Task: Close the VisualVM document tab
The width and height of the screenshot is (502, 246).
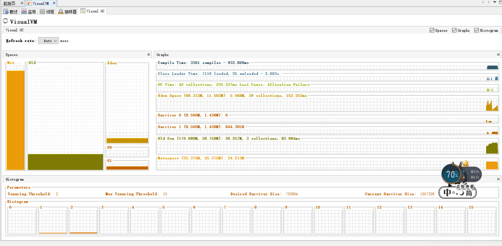Action: [x=54, y=3]
